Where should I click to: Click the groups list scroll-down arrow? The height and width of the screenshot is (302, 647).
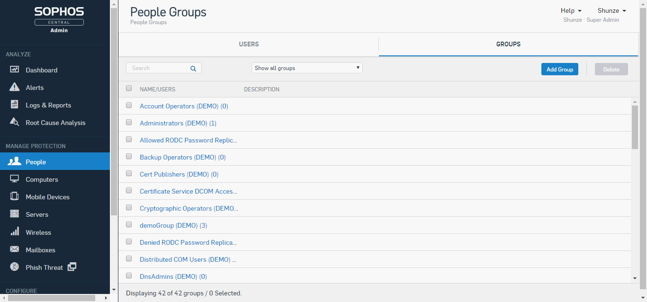pyautogui.click(x=635, y=278)
